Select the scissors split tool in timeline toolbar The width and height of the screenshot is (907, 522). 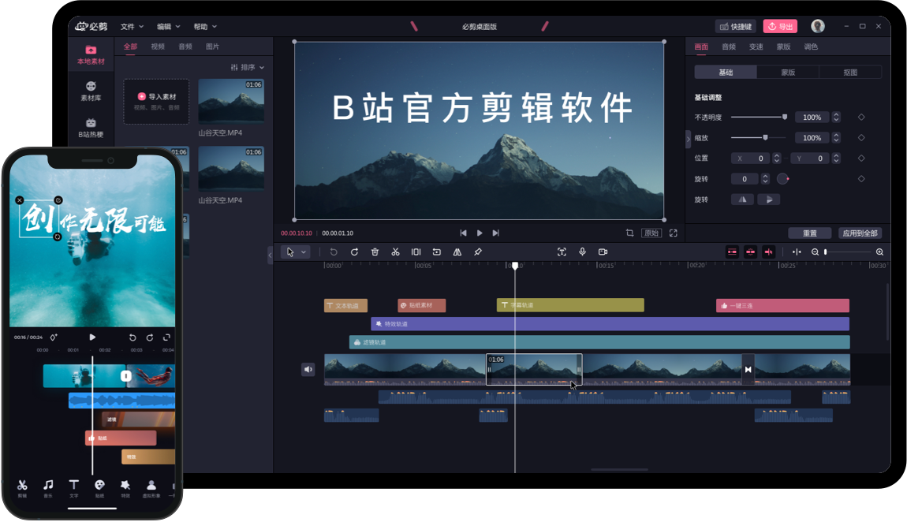(x=396, y=252)
